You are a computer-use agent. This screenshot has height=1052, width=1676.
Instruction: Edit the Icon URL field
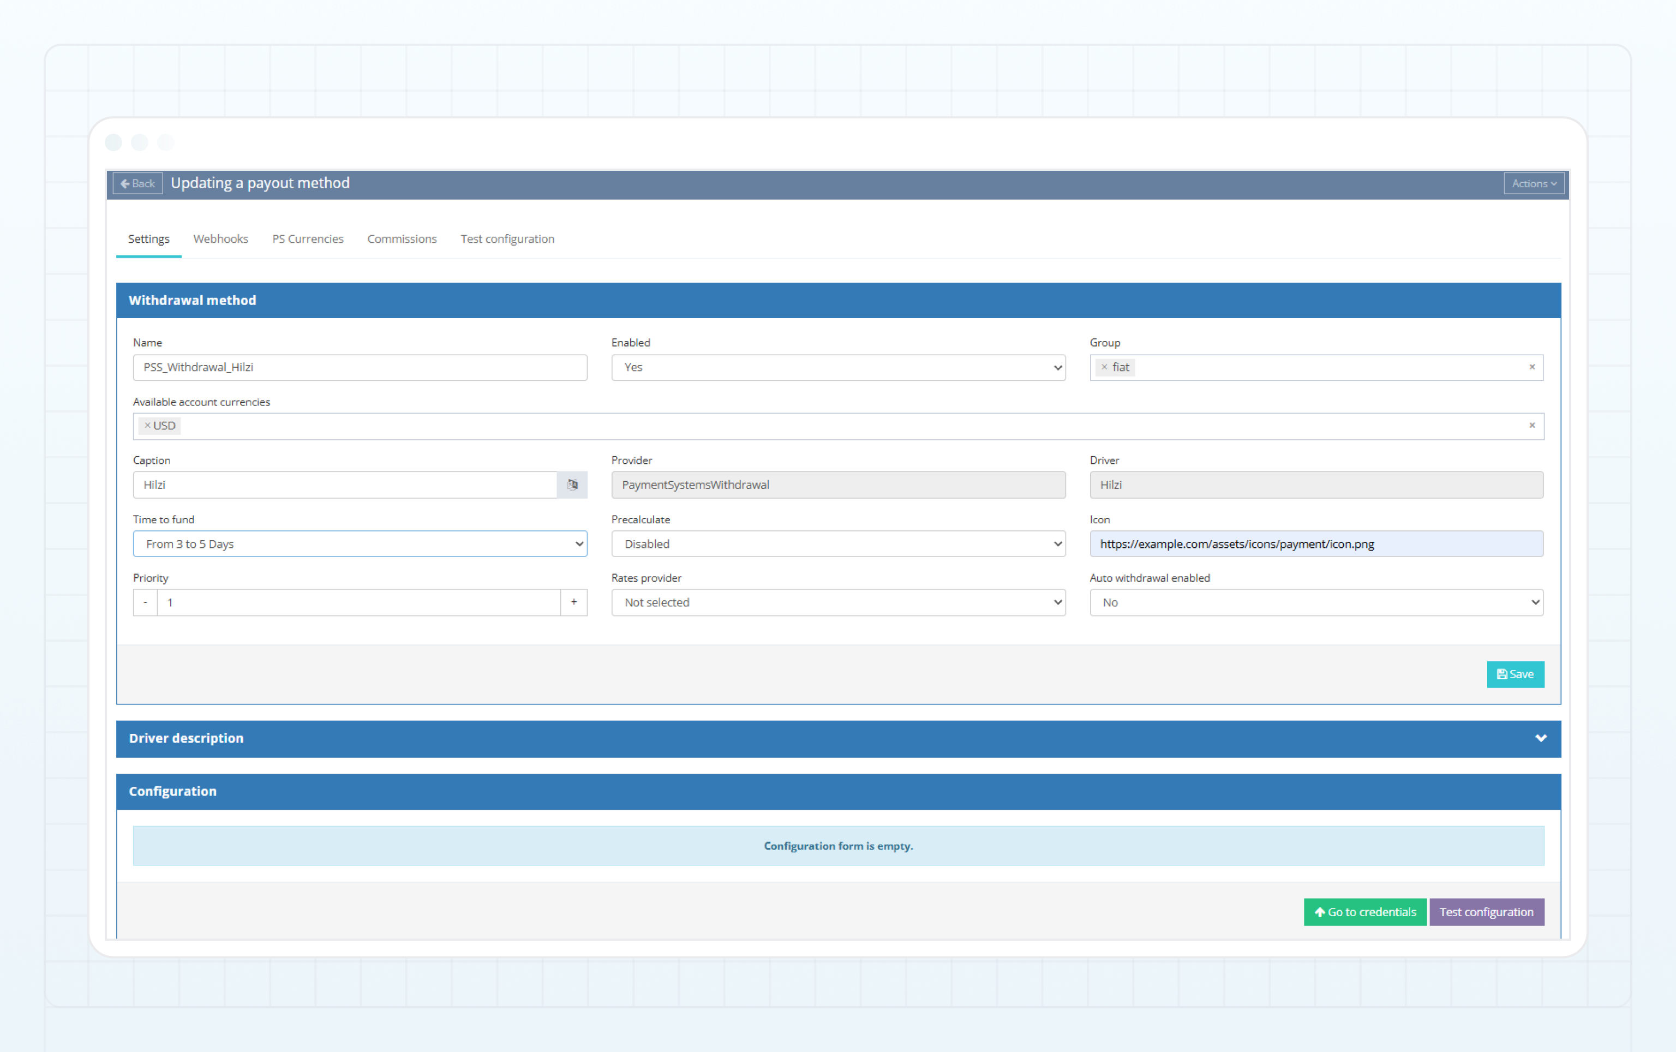click(x=1316, y=544)
